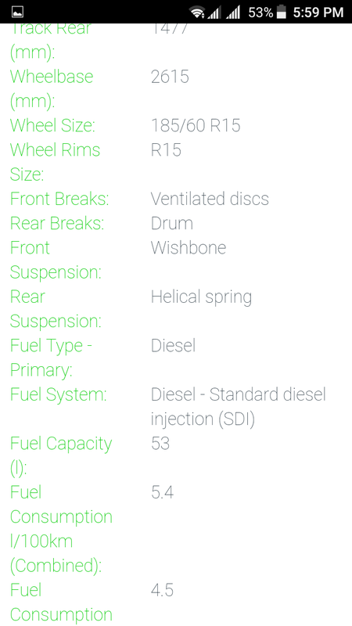
Task: Select the Wheelbase (mm) label
Action: (52, 89)
